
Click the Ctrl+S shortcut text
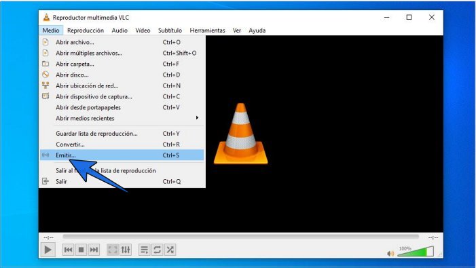pos(171,155)
